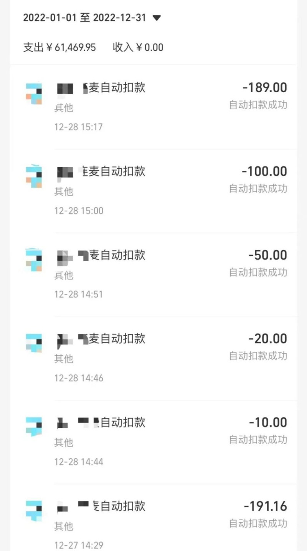This screenshot has width=307, height=551.
Task: Open the 12-28 14:44 auto-deduction record title
Action: pos(101,422)
